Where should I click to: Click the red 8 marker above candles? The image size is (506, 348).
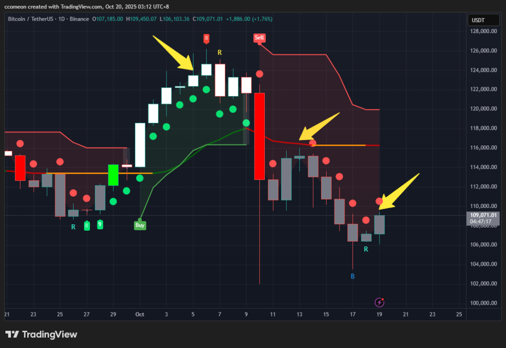click(x=206, y=38)
